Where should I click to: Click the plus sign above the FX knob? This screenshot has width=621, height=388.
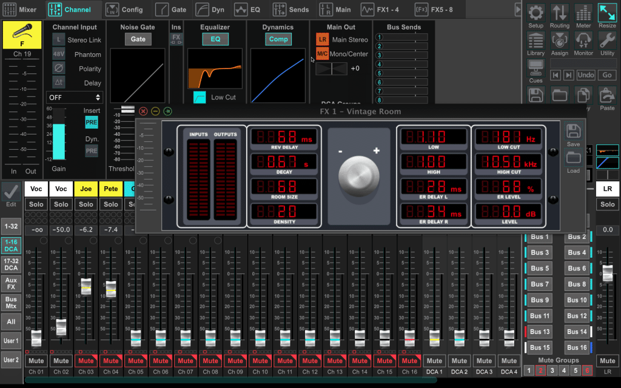[x=376, y=151]
